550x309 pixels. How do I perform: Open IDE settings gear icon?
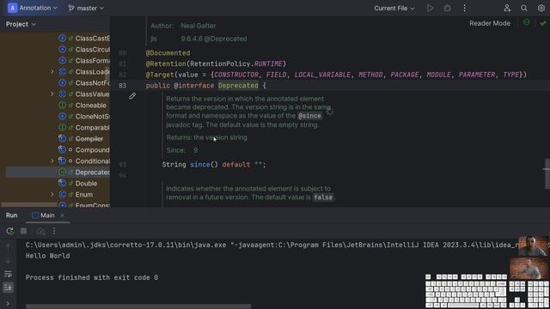coord(541,8)
